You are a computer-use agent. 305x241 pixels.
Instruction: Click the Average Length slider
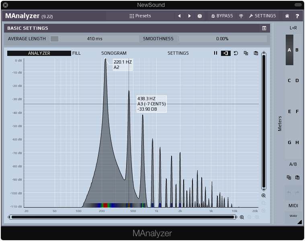(x=94, y=39)
